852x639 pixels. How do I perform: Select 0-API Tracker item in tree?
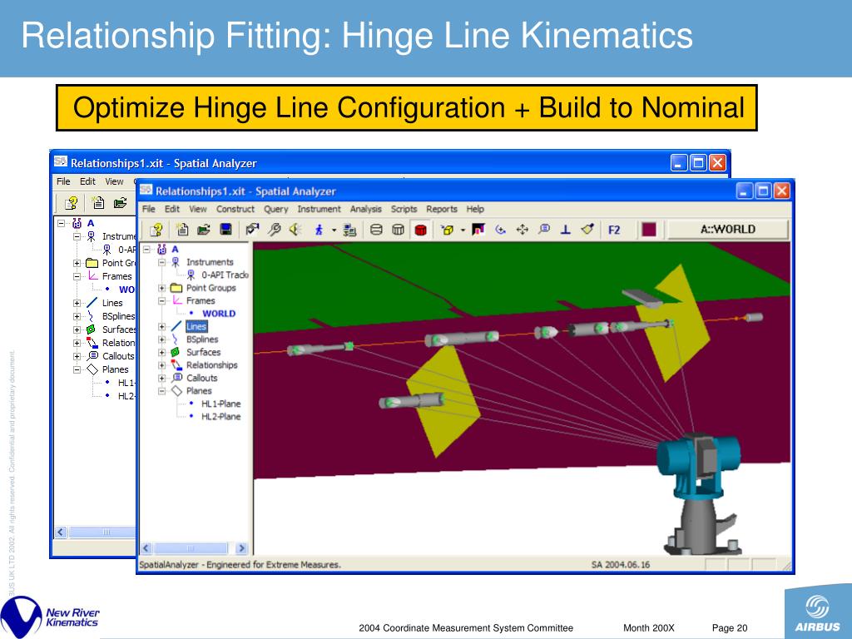point(225,275)
